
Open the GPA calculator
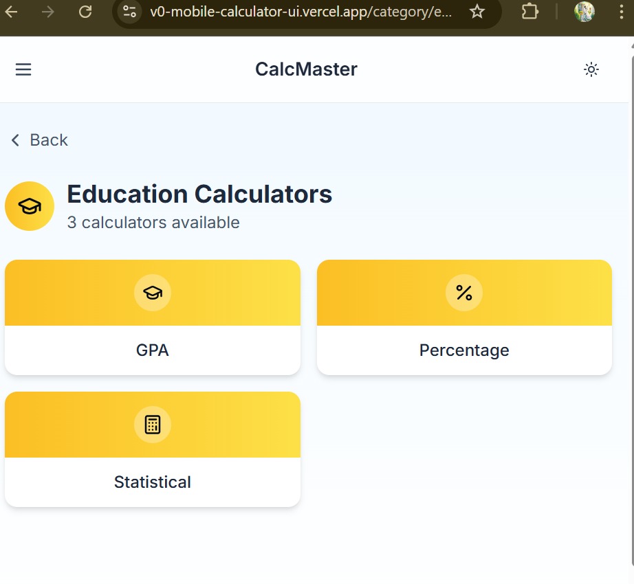(x=153, y=350)
